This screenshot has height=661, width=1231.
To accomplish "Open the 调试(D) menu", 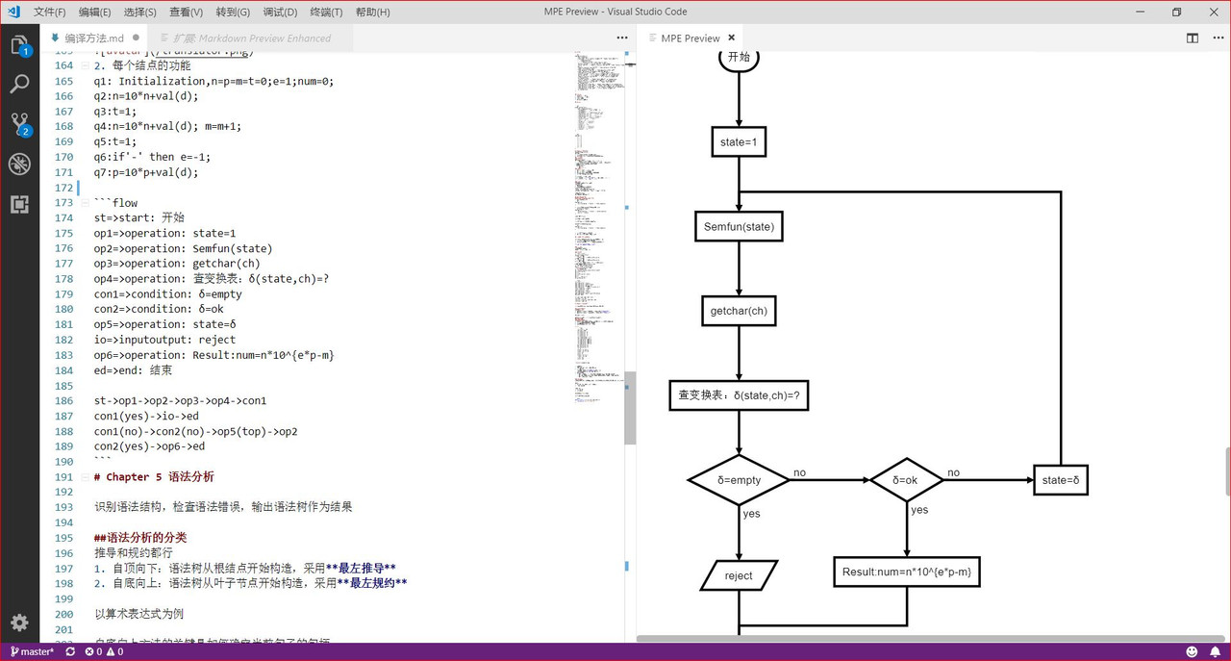I will [x=280, y=12].
